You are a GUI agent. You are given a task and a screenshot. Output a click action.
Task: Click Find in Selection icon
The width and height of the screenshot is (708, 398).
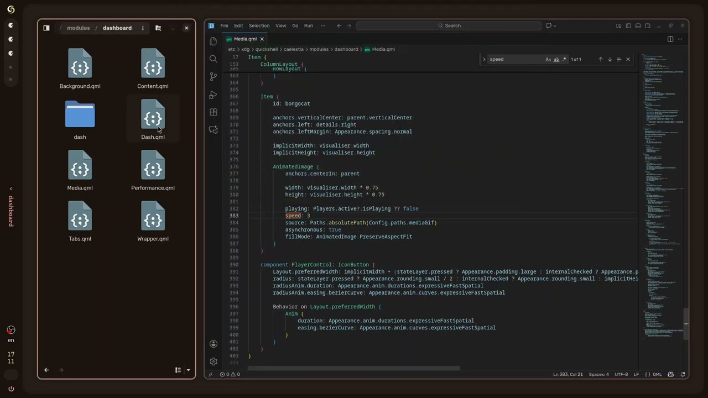point(619,59)
